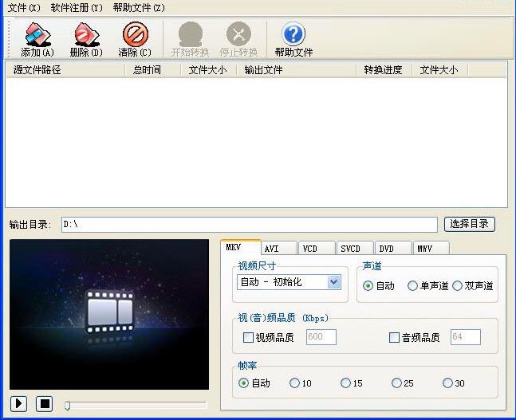Enable the 视频品质 checkbox
The image size is (516, 420).
[x=248, y=337]
